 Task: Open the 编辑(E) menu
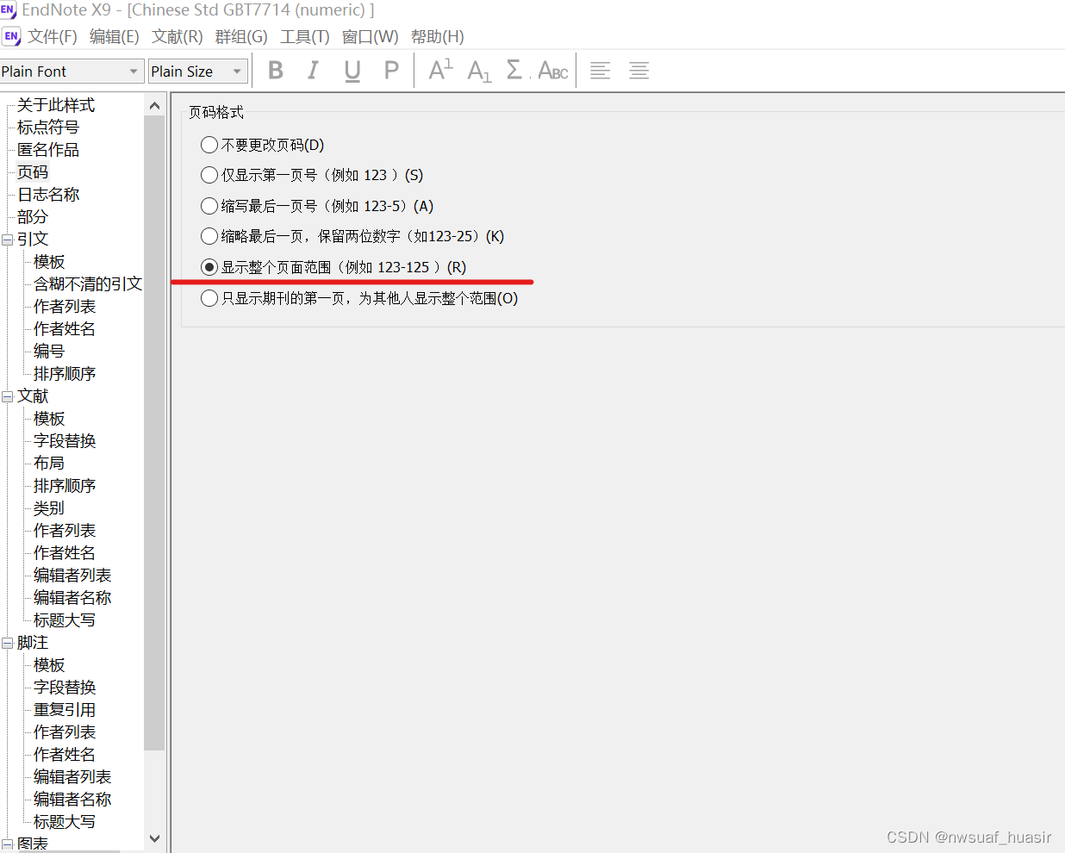(x=115, y=36)
